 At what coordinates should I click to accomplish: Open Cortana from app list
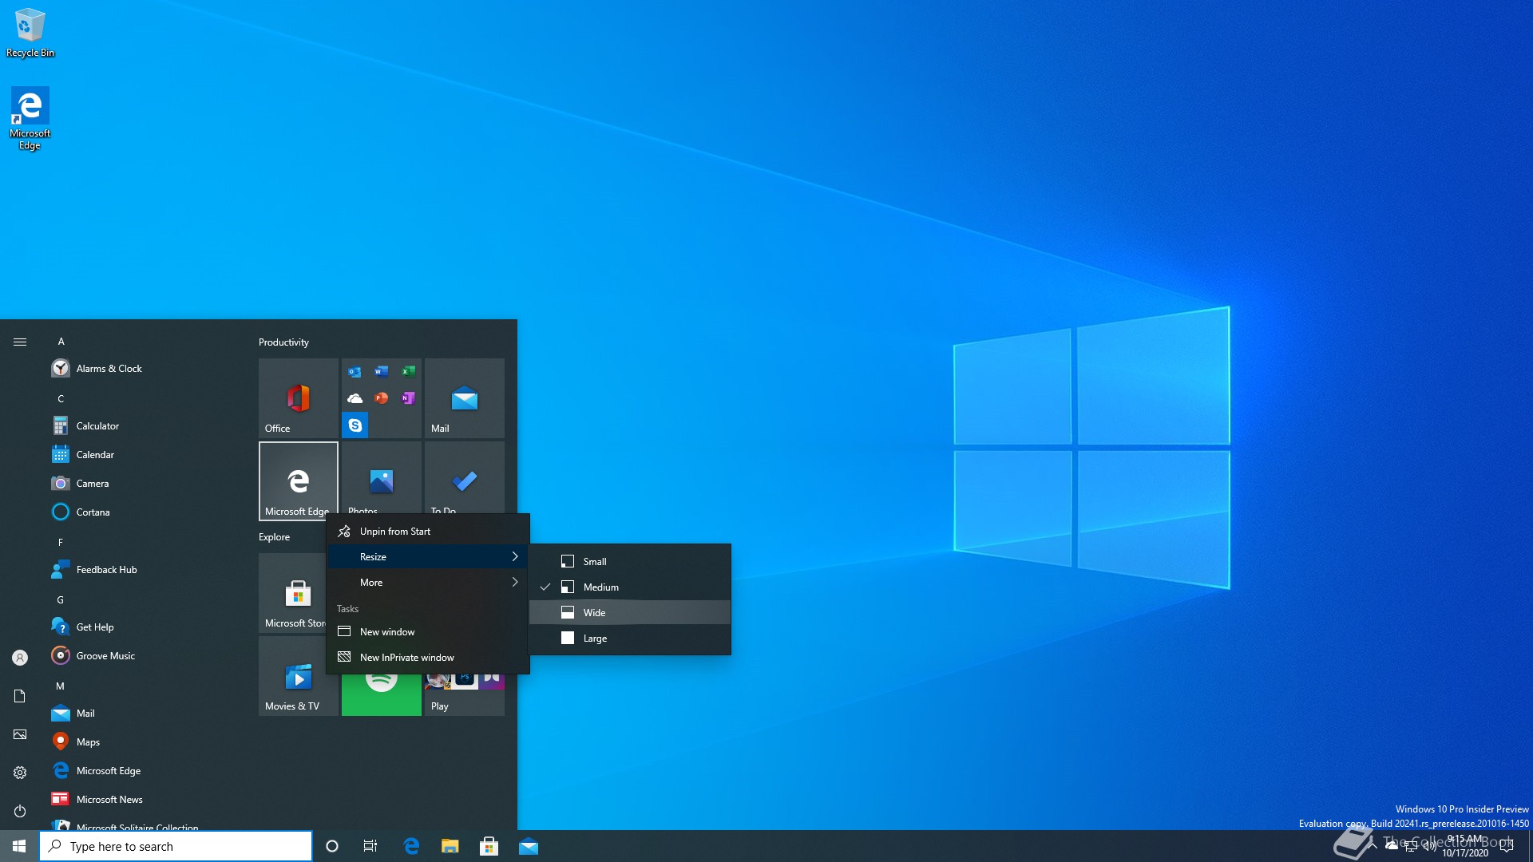point(144,512)
